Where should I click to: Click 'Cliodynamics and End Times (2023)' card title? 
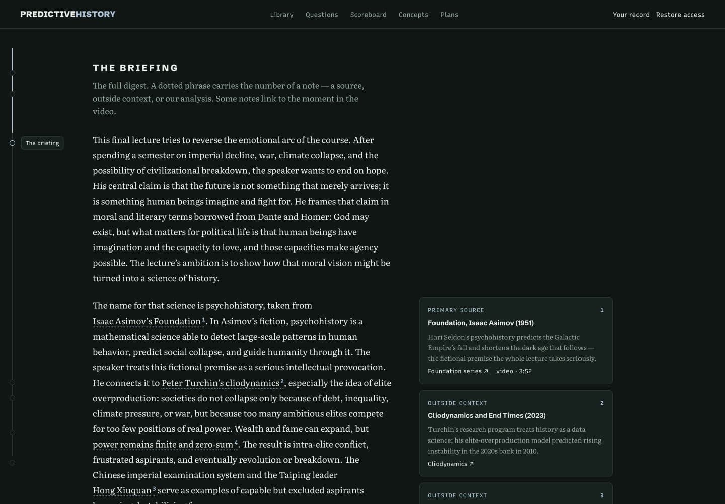(487, 415)
